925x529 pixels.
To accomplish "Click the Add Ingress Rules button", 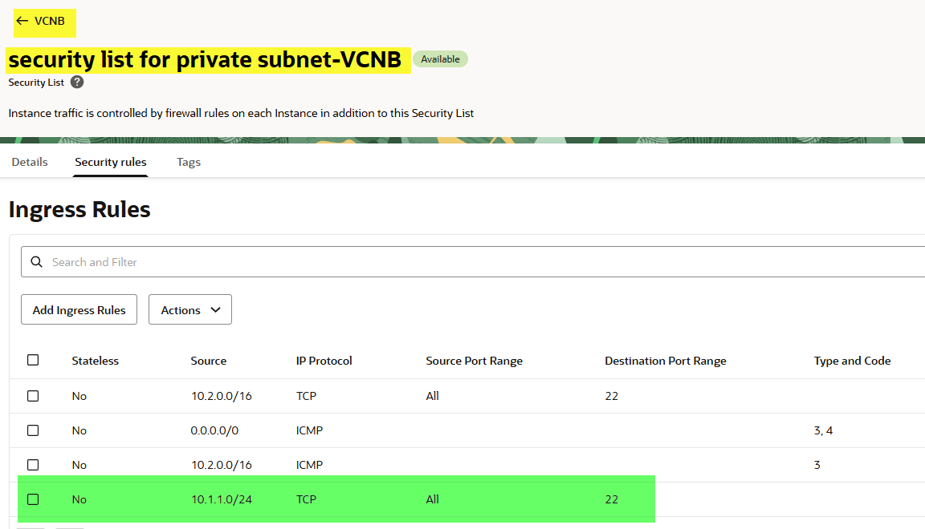I will pyautogui.click(x=79, y=310).
